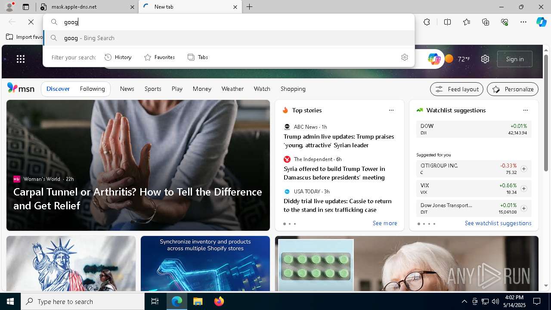This screenshot has height=310, width=551.
Task: Open Top stories more options ellipsis
Action: [391, 110]
